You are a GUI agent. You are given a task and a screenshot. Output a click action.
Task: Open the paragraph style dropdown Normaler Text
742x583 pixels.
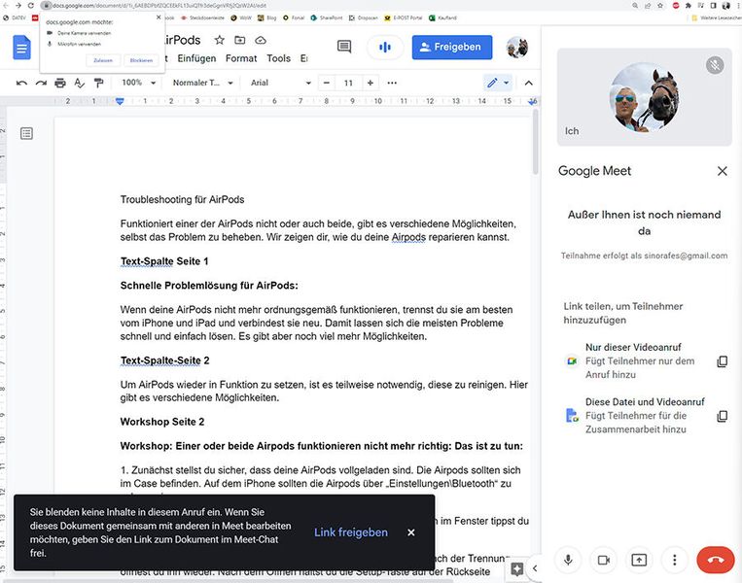pos(202,83)
